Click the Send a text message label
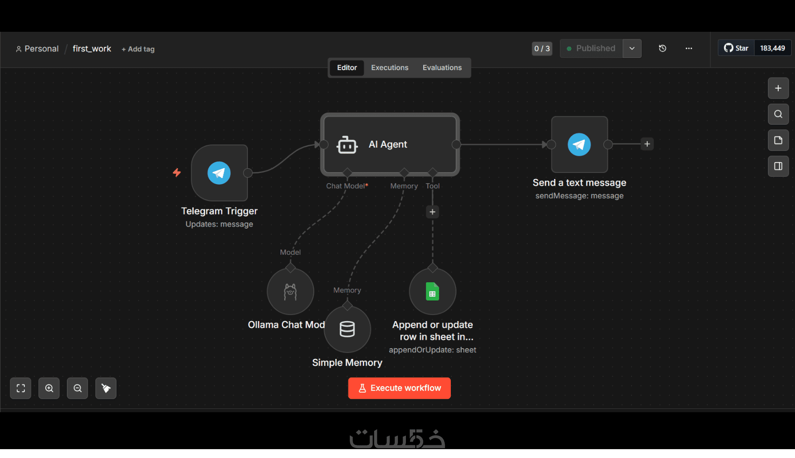795x458 pixels. (x=579, y=183)
